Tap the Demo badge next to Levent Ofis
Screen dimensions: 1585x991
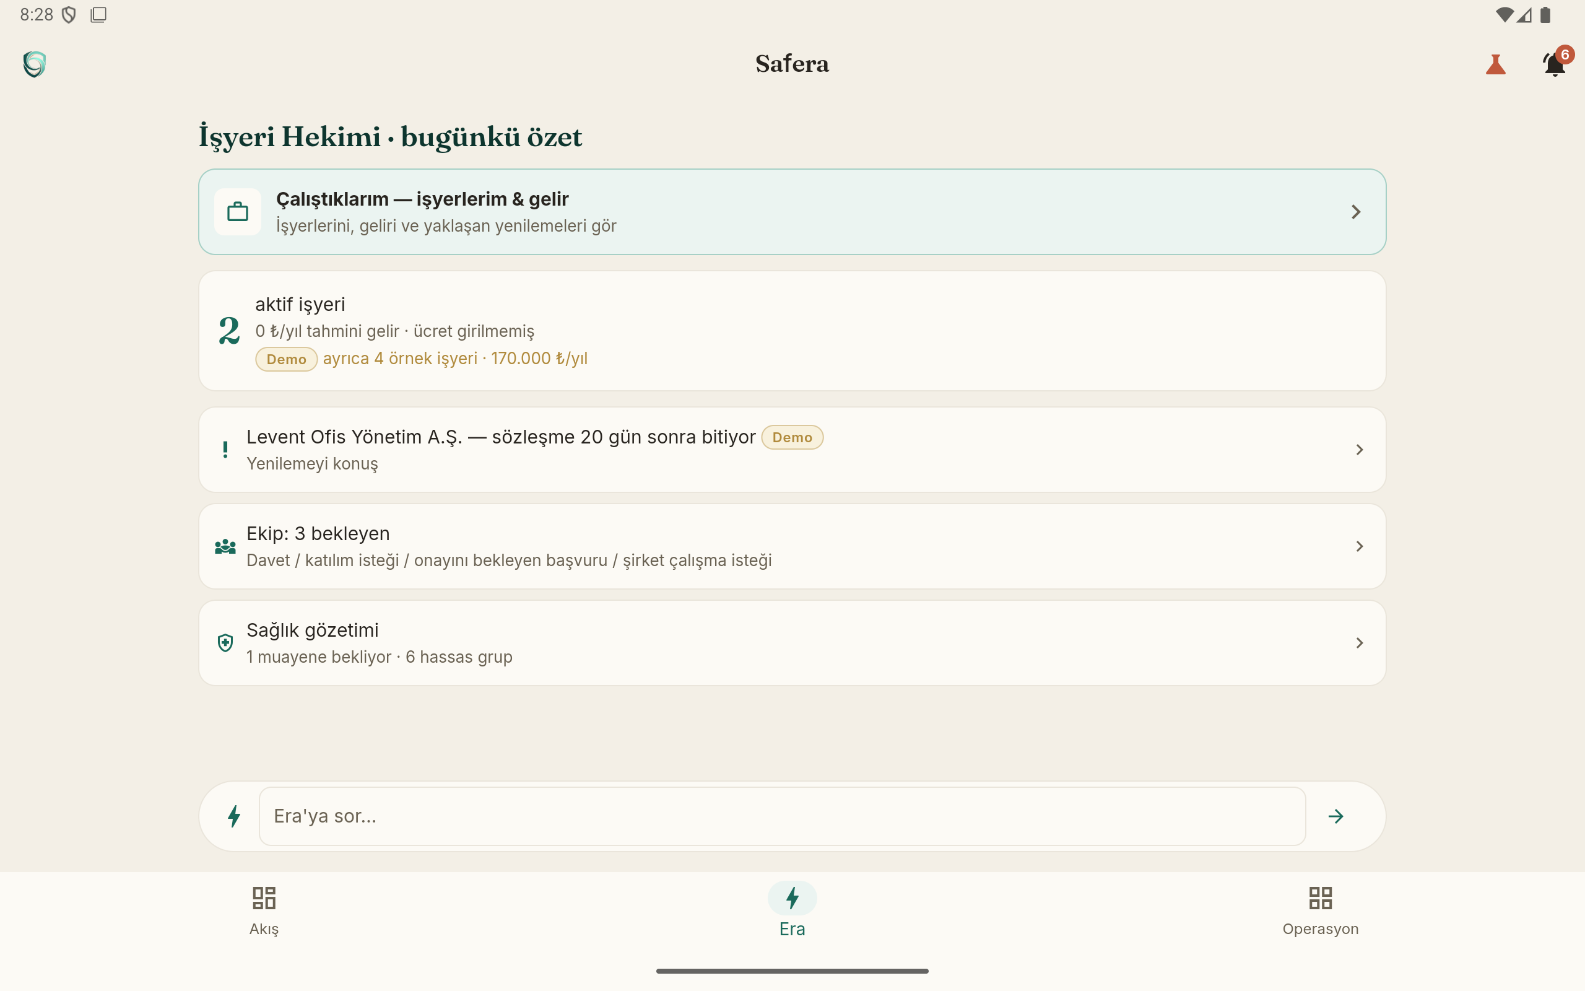click(x=792, y=437)
